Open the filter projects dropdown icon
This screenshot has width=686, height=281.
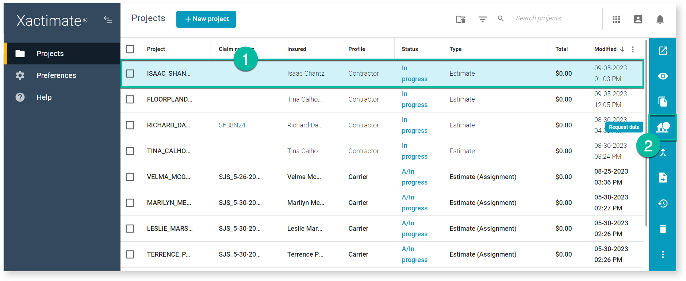point(482,19)
